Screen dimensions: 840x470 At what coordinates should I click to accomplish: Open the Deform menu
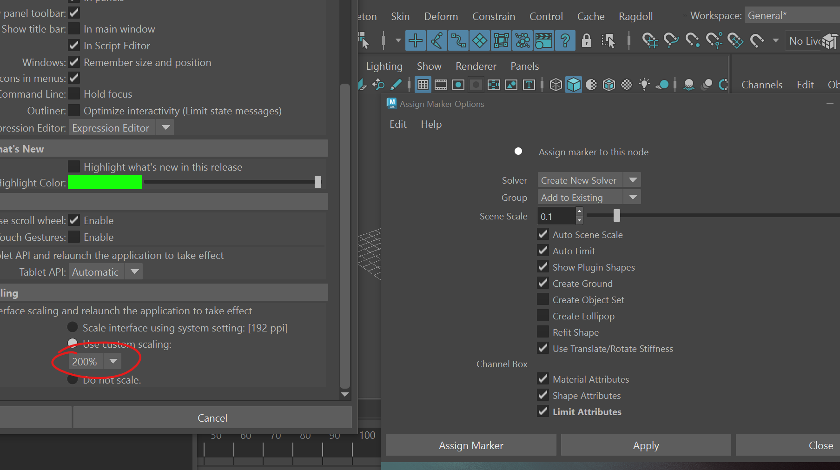tap(441, 17)
